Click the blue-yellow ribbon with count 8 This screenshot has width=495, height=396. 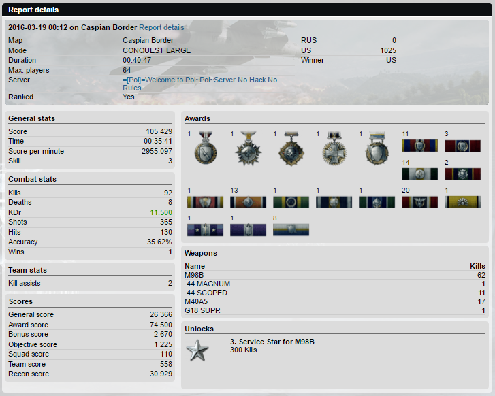point(291,230)
